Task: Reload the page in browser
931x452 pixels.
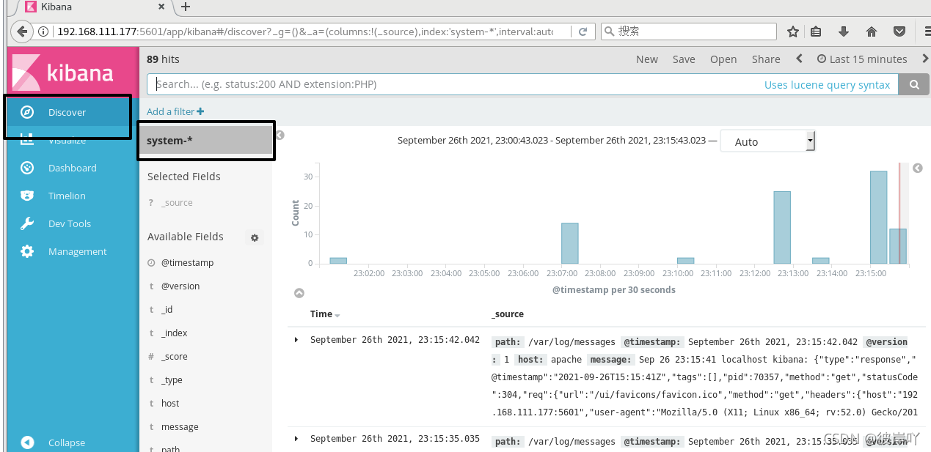Action: click(x=583, y=32)
